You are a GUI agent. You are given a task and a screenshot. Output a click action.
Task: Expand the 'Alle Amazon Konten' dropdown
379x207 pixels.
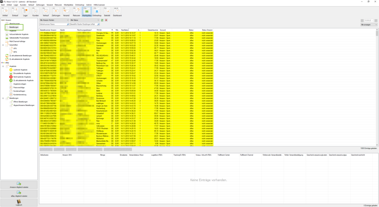pyautogui.click(x=54, y=20)
